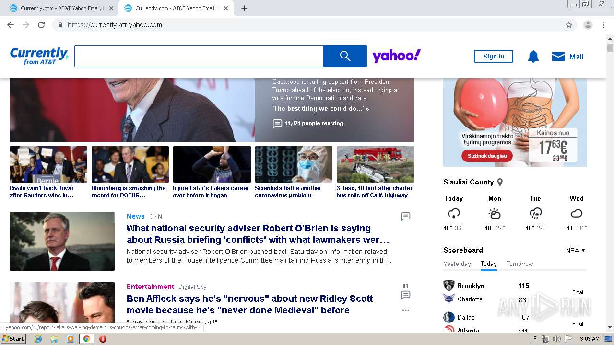
Task: Open comments icon on Ben Affleck article
Action: click(x=406, y=295)
